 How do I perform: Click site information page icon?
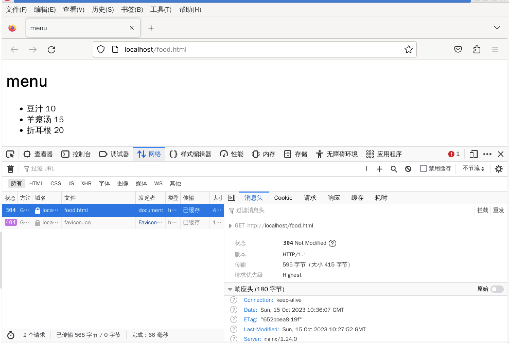pyautogui.click(x=115, y=49)
